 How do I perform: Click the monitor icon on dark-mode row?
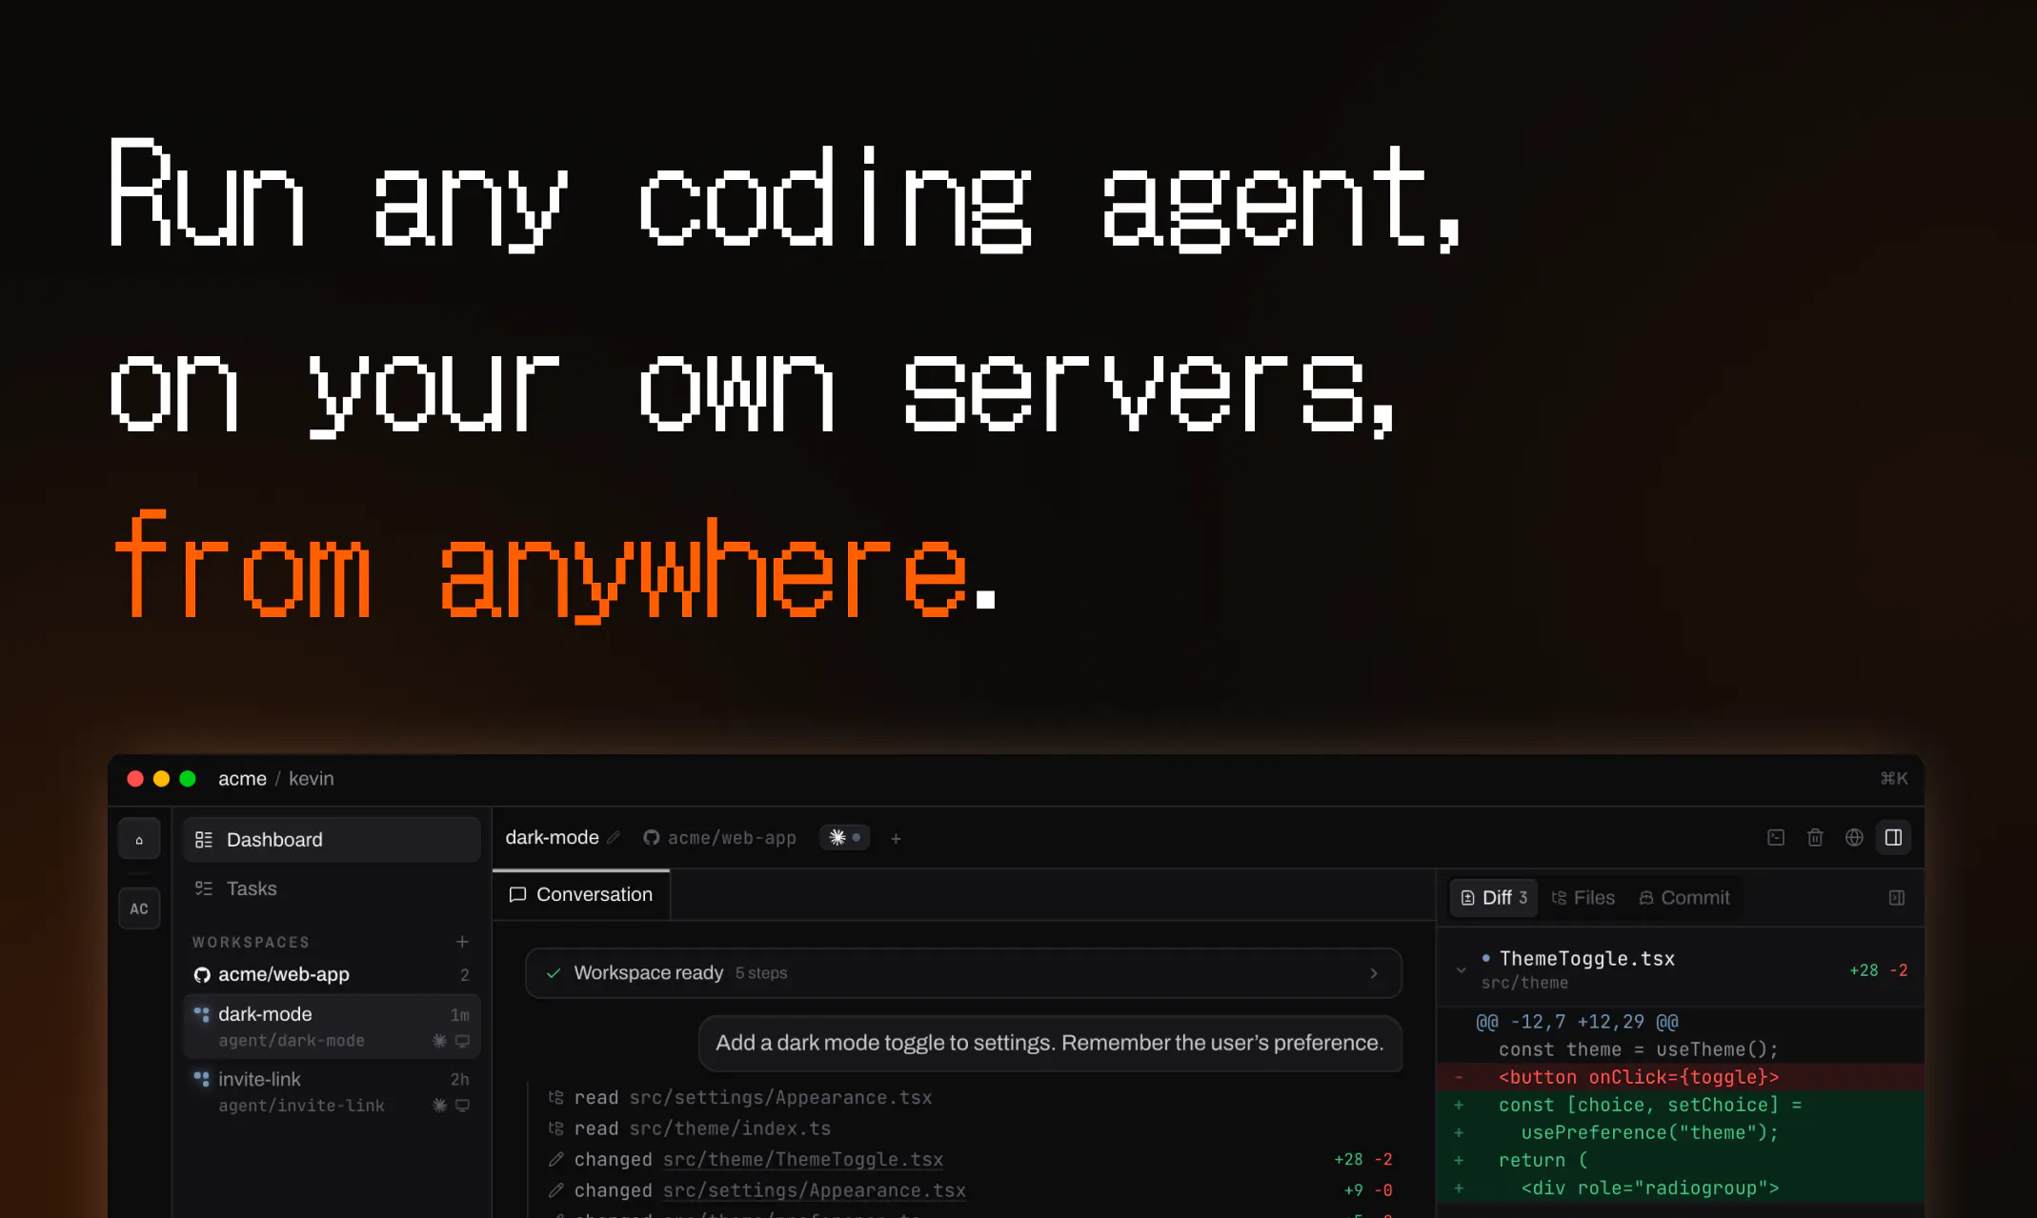pos(462,1041)
